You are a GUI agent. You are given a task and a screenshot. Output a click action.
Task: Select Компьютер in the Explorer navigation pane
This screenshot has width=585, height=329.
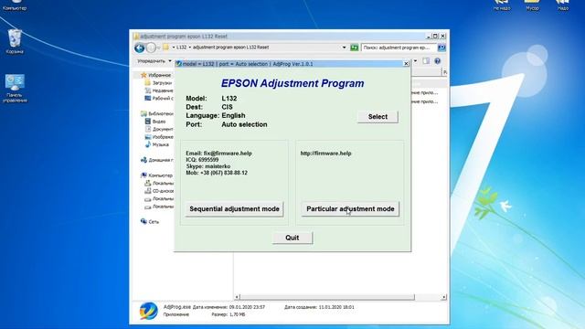tap(156, 175)
